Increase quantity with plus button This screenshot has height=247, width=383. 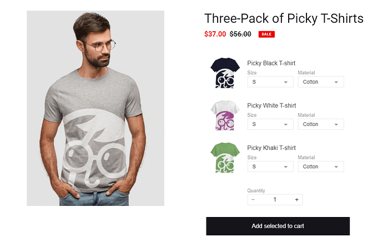[x=296, y=200]
